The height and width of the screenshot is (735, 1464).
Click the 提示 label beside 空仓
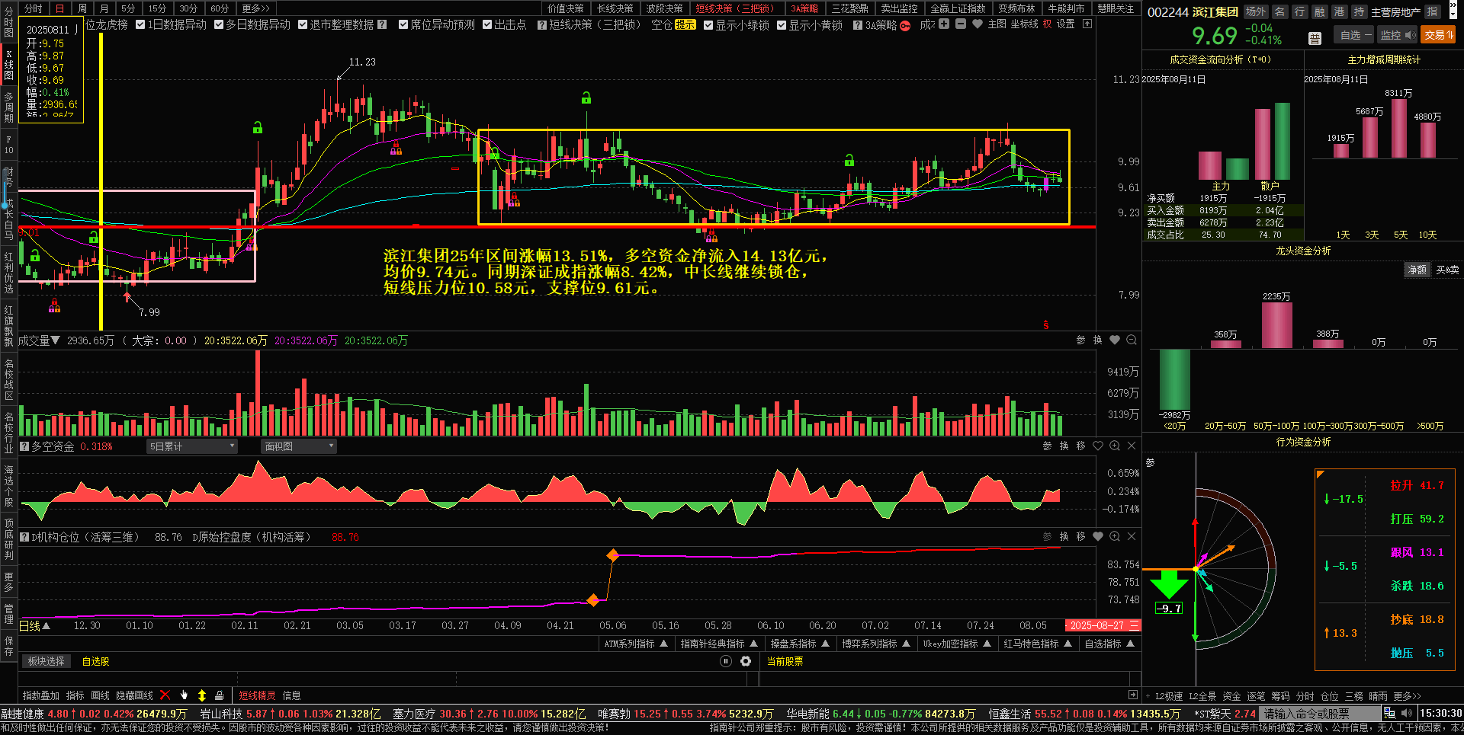click(x=685, y=25)
